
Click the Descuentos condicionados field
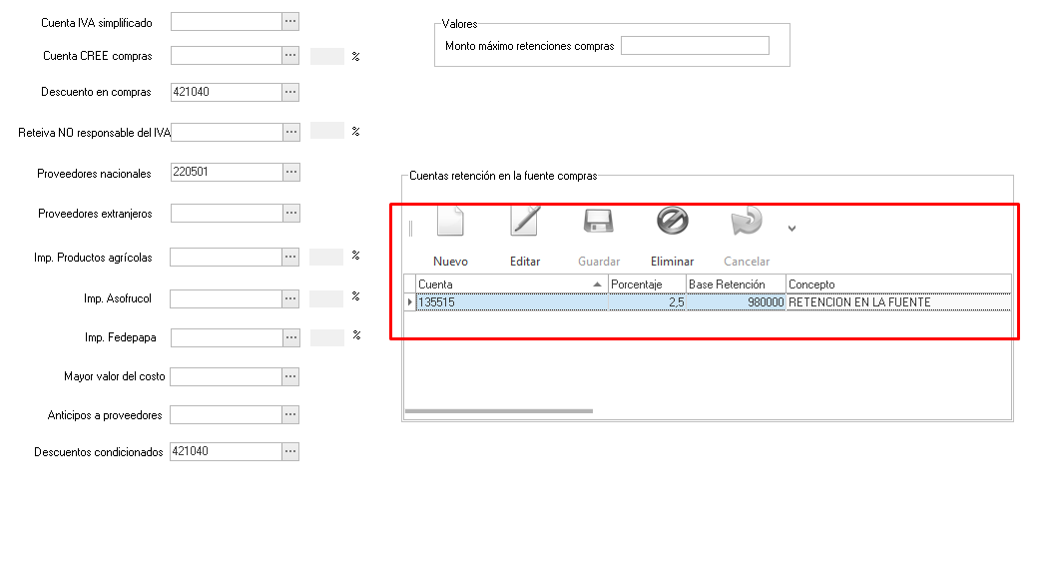tap(226, 451)
